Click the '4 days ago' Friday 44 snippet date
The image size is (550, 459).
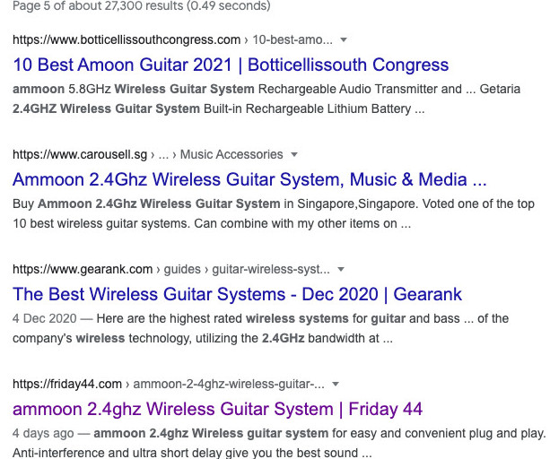(43, 433)
